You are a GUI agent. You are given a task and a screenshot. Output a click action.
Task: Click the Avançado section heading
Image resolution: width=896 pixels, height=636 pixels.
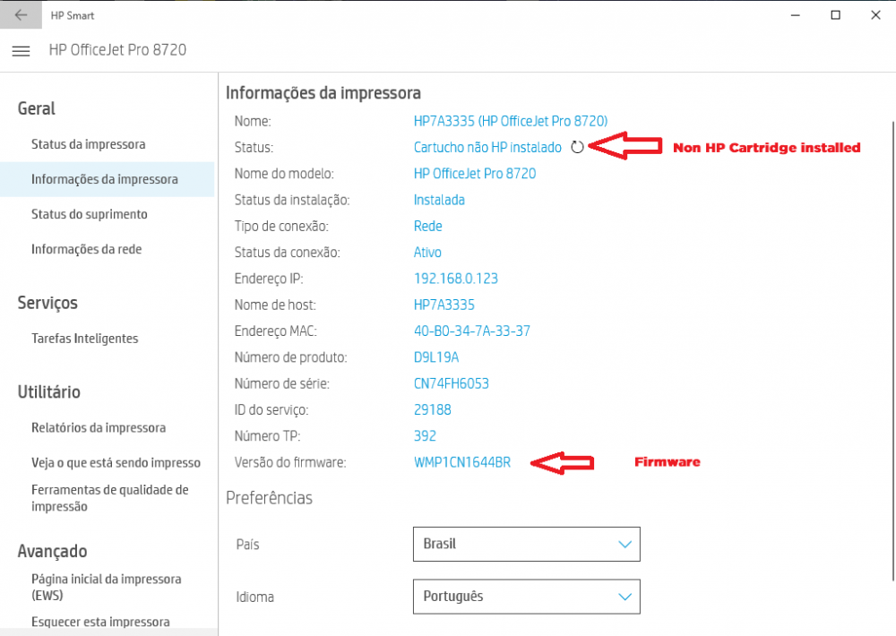tap(52, 552)
